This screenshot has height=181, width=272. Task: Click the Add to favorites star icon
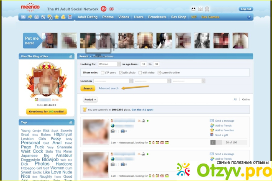212,130
